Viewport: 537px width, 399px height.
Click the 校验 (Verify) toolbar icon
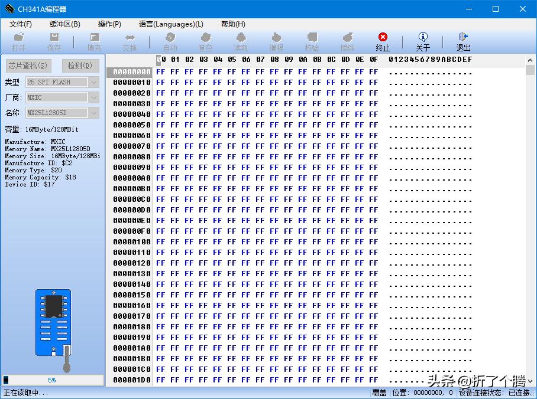[x=312, y=42]
